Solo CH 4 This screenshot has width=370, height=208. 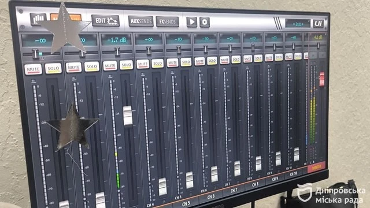[x=157, y=64]
